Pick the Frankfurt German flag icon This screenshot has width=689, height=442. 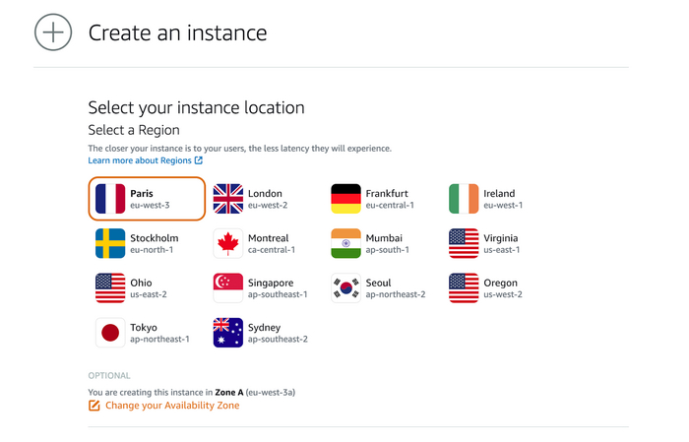pos(346,199)
